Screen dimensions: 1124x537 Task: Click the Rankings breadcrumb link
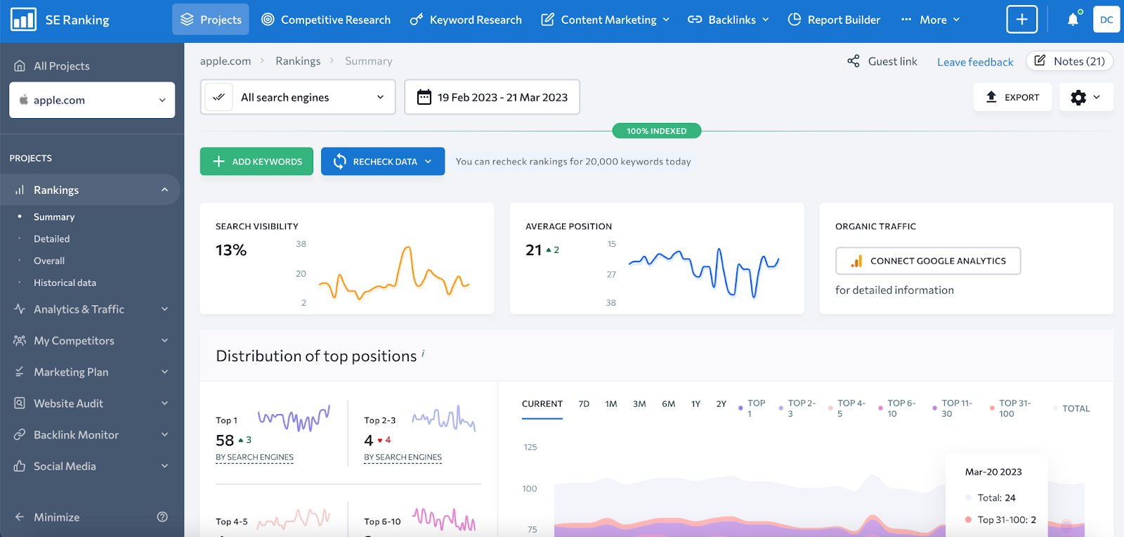pyautogui.click(x=298, y=61)
